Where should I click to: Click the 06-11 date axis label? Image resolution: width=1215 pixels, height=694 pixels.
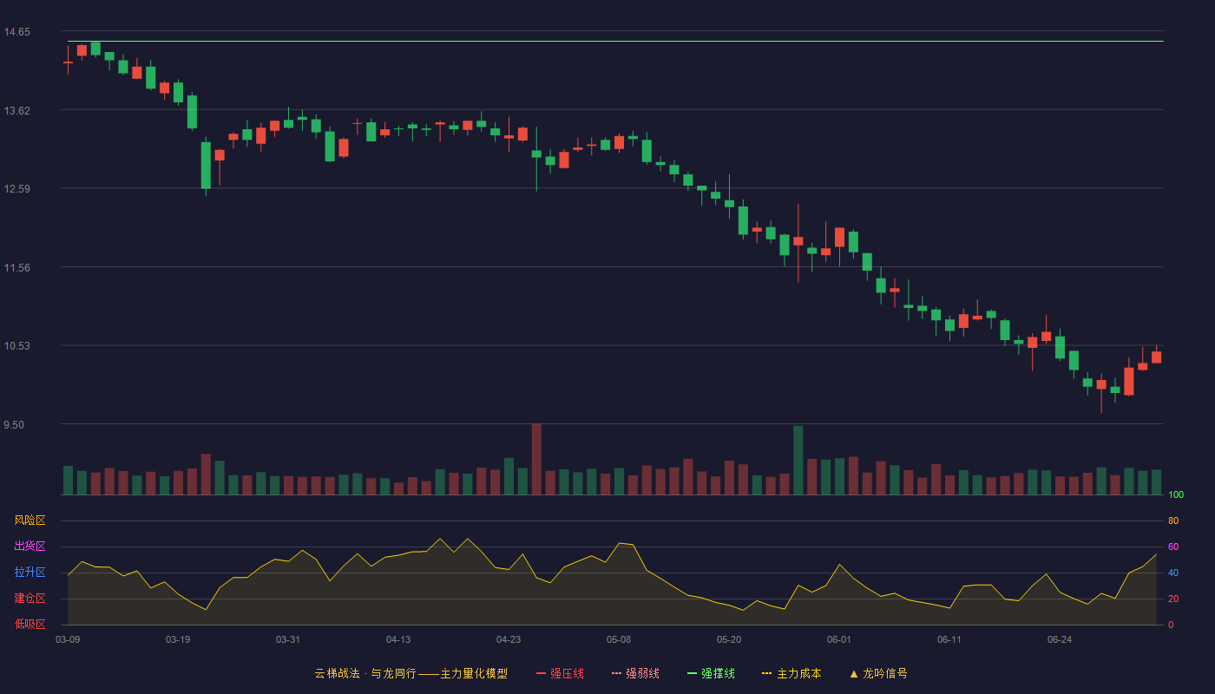coord(949,639)
